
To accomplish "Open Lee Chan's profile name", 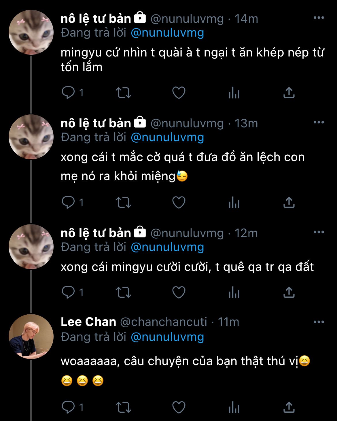I will (88, 322).
